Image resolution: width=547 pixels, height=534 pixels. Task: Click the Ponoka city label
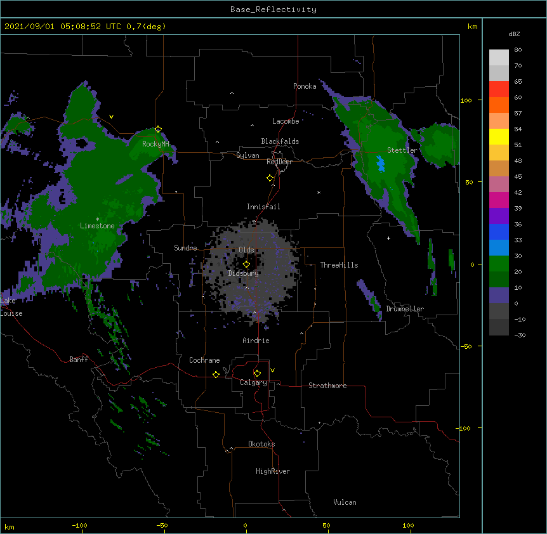tap(305, 86)
